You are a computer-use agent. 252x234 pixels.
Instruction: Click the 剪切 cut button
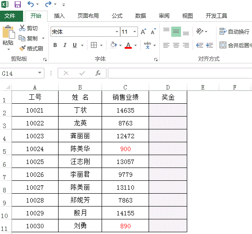tap(28, 28)
